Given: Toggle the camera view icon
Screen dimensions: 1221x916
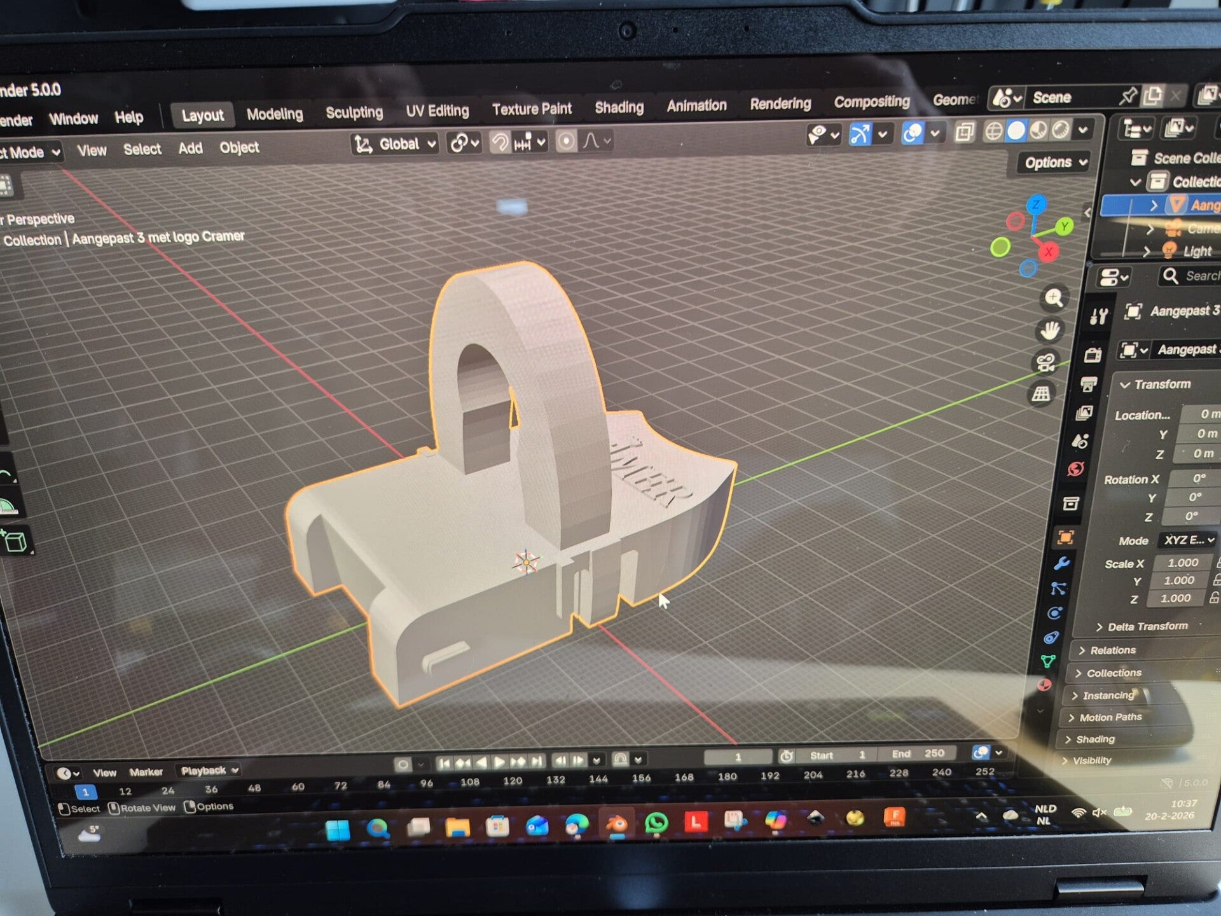Looking at the screenshot, I should pyautogui.click(x=1046, y=363).
